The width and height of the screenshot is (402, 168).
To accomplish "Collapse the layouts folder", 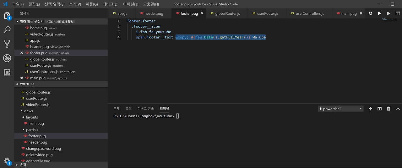I will [x=23, y=117].
